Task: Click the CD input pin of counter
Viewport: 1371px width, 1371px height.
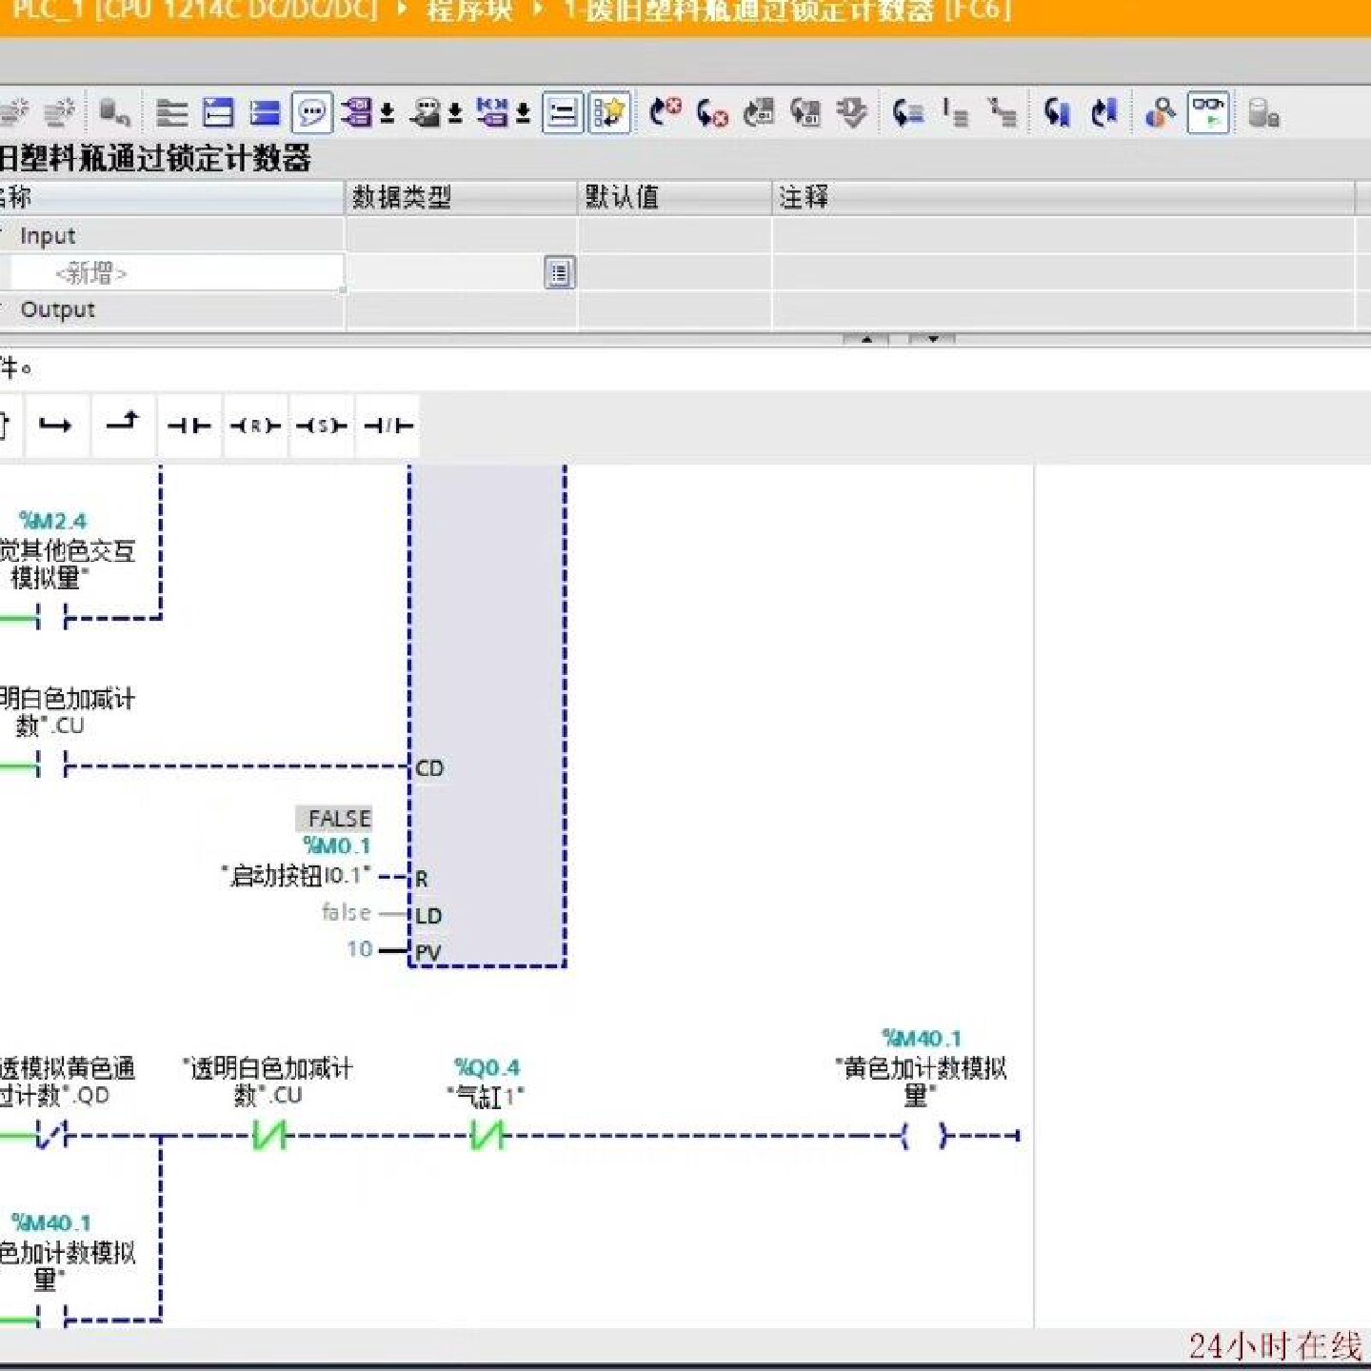Action: (x=429, y=767)
